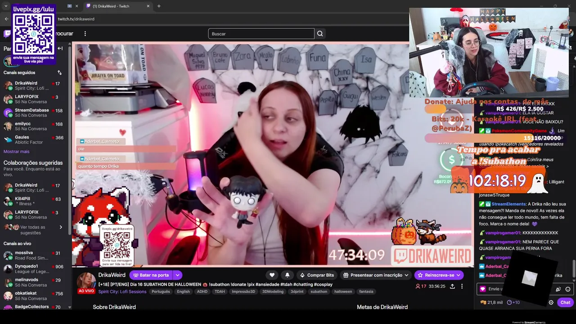
Task: Sort followed channels with the arrows icon
Action: pos(59,72)
